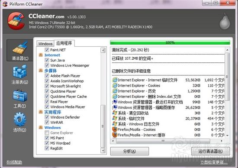Click the 多媒体 category folder icon
The image size is (238, 168).
[41, 70]
